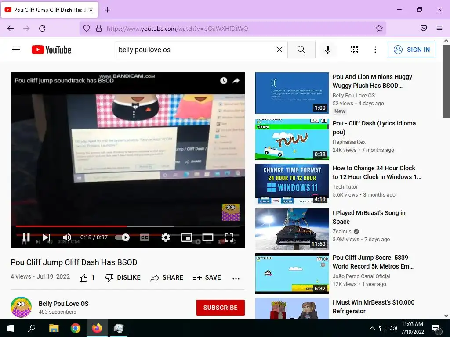
Task: Open 'Pou And Lion Minions Huggy Wuggy' thumbnail
Action: pyautogui.click(x=292, y=93)
